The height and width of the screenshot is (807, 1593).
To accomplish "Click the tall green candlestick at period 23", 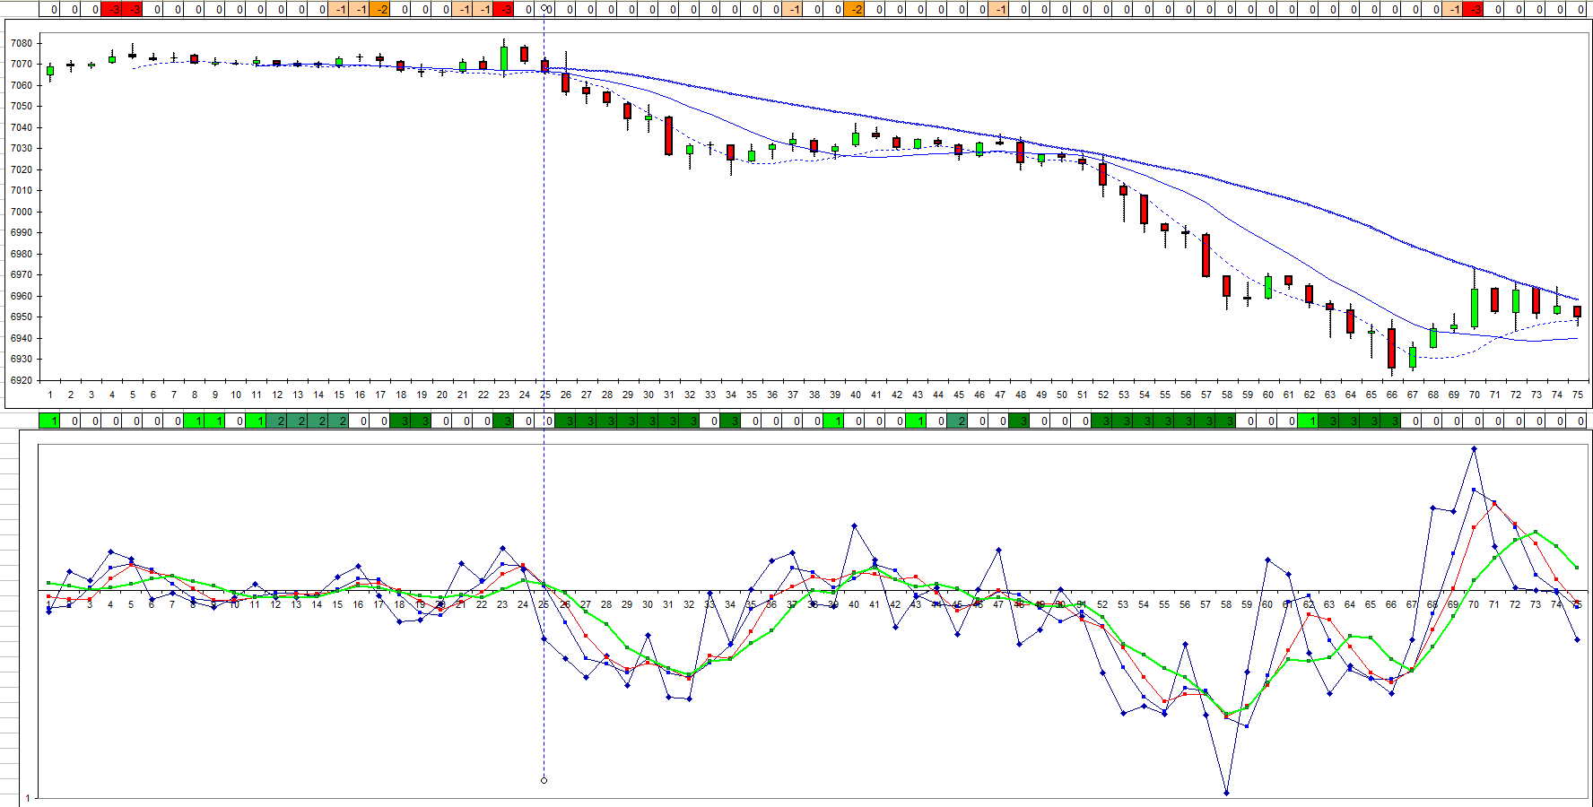I will [x=504, y=58].
